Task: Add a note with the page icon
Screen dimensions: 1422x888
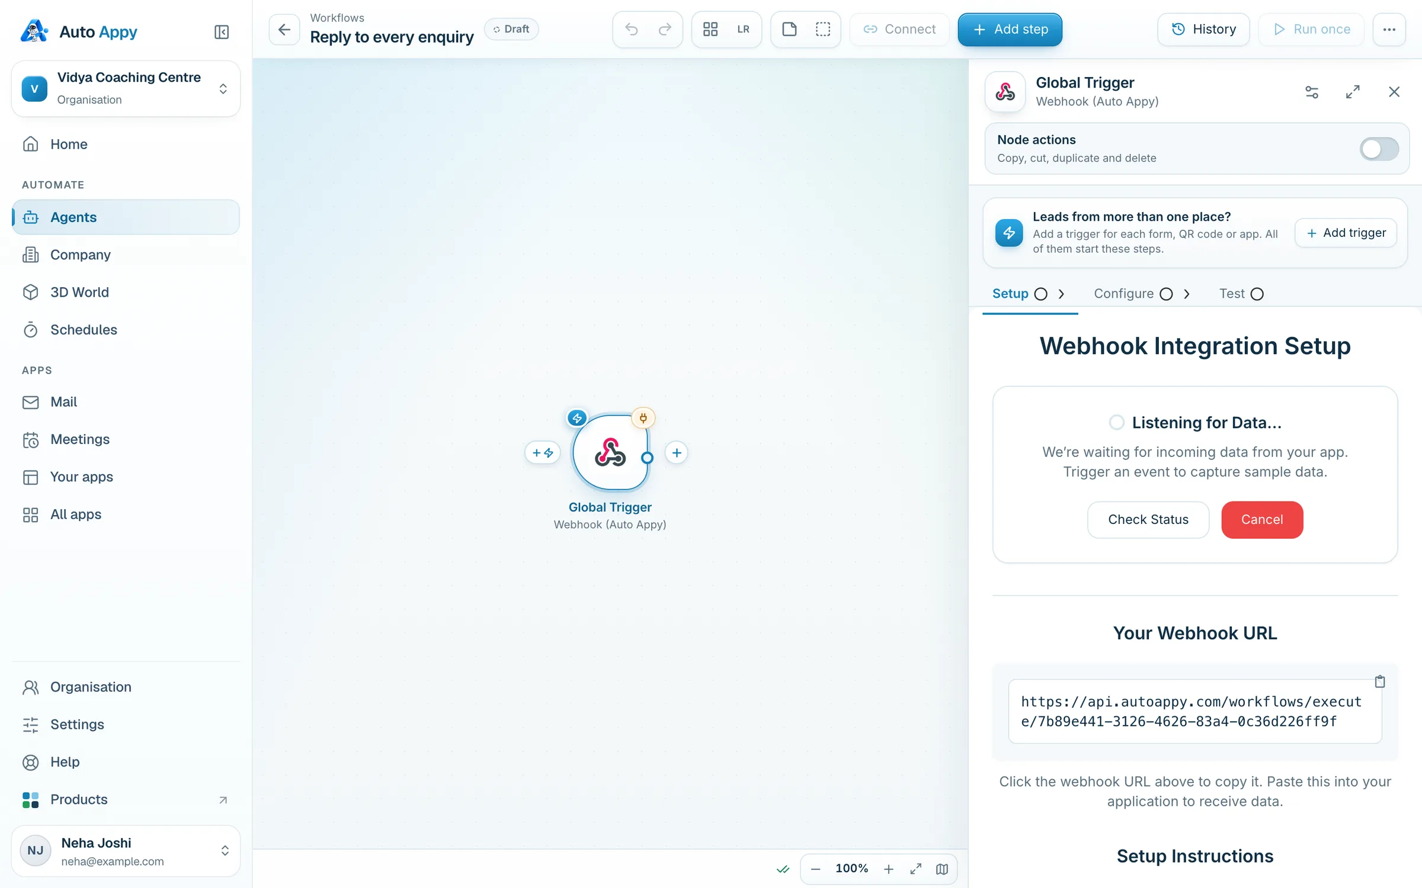Action: click(789, 29)
